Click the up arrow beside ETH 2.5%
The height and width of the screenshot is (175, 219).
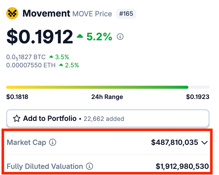(x=61, y=65)
